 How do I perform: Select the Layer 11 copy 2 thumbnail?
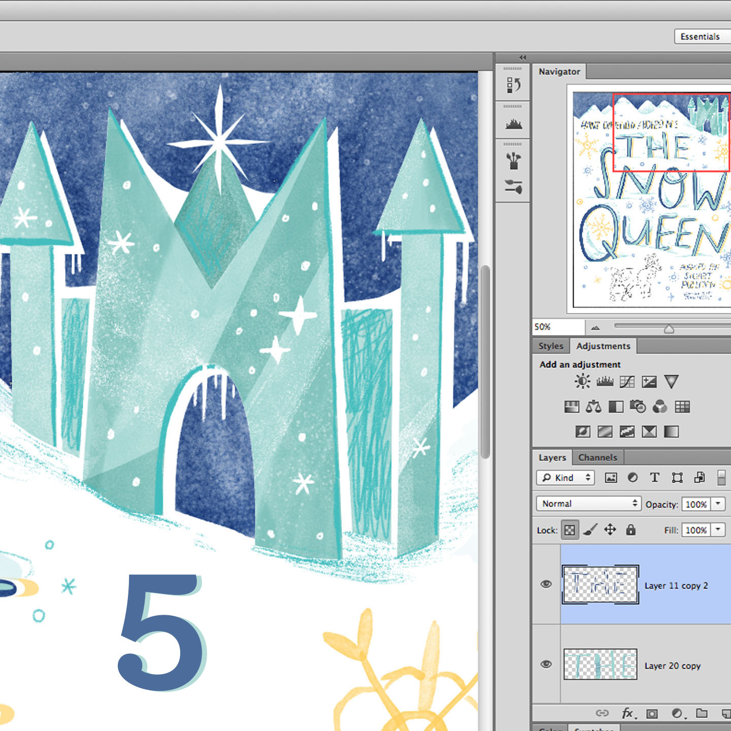coord(600,584)
